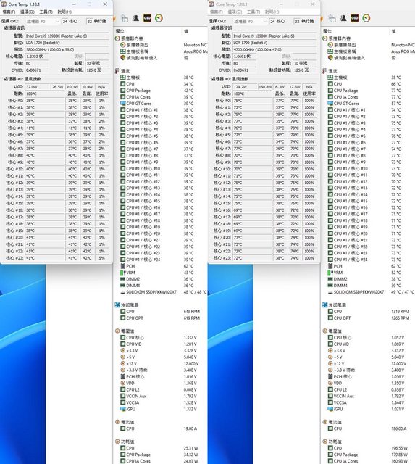This screenshot has height=464, width=415.
Task: Open the 選擇 CPU dropdown in the 5800.00MHz Core Temp window
Action: (43, 21)
